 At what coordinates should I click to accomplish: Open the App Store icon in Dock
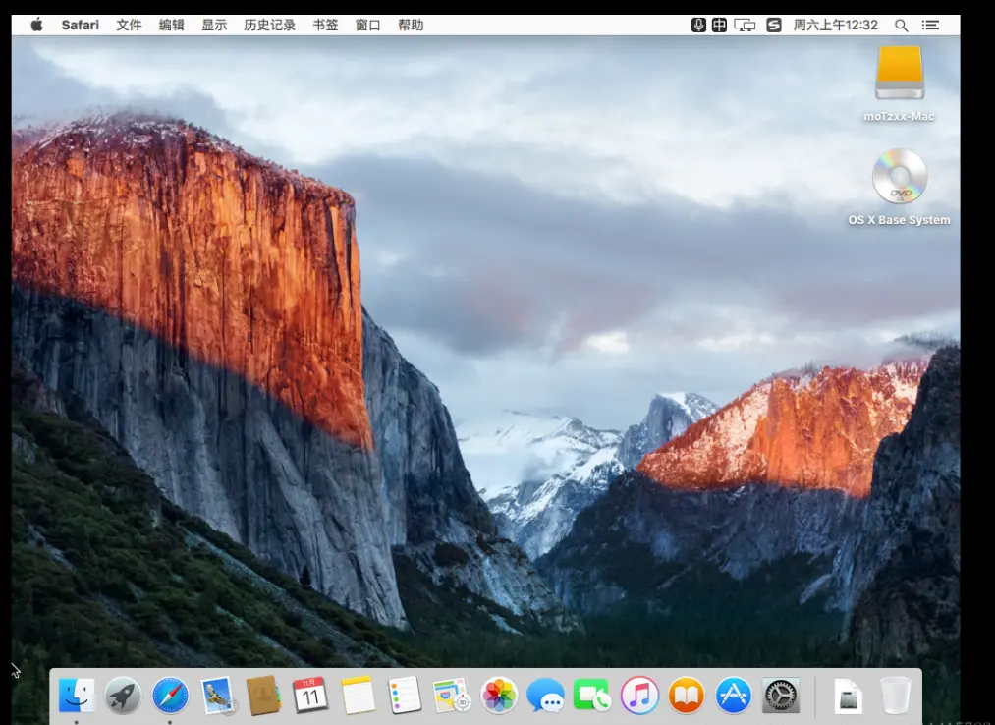[x=733, y=696]
